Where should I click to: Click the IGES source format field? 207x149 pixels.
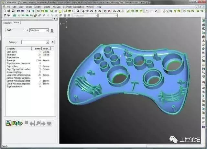[x=15, y=30]
